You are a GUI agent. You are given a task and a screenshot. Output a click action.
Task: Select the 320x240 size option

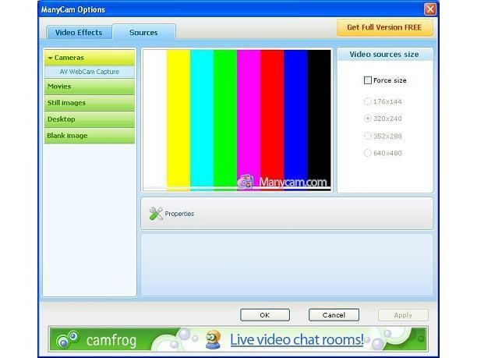[x=368, y=119]
